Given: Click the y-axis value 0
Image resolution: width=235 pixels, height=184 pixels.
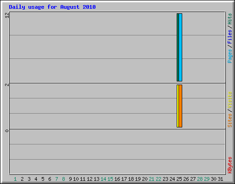Looking at the screenshot, I should click(x=7, y=131).
